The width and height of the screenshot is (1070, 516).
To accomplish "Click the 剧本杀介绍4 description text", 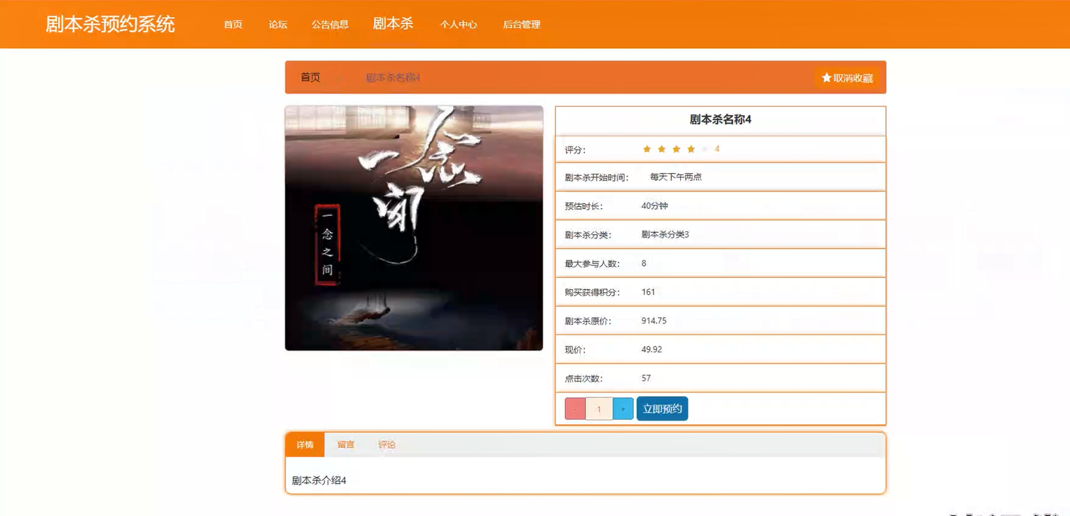I will pos(319,481).
